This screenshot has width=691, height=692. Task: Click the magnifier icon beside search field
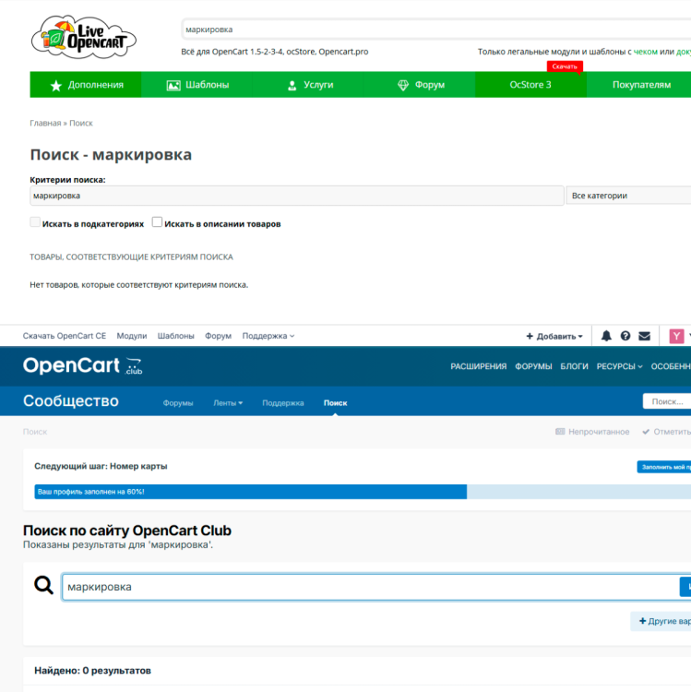tap(43, 586)
